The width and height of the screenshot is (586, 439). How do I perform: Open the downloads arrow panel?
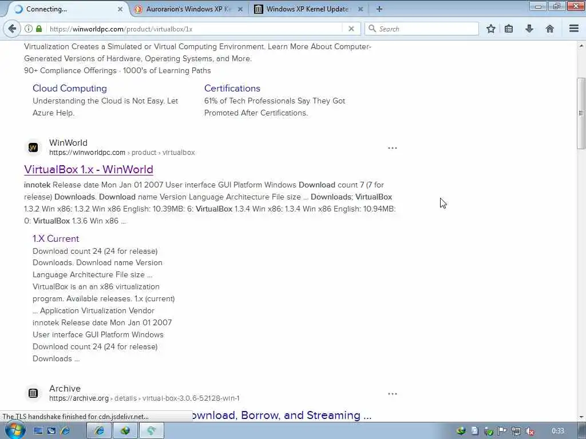tap(529, 29)
